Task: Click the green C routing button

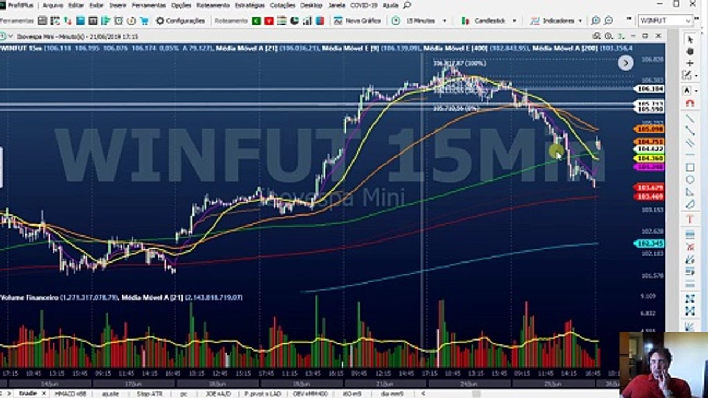Action: (256, 21)
